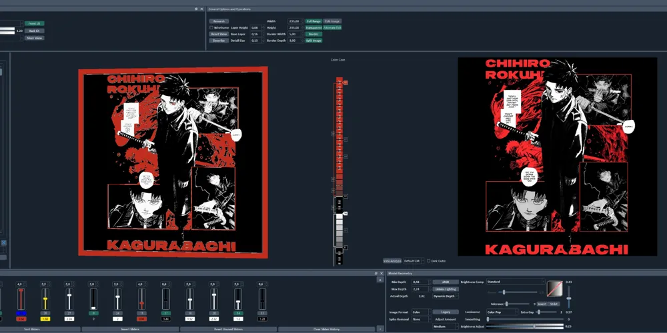Expand the Default CM dropdown
Viewport: 667px width, 333px height.
(414, 261)
